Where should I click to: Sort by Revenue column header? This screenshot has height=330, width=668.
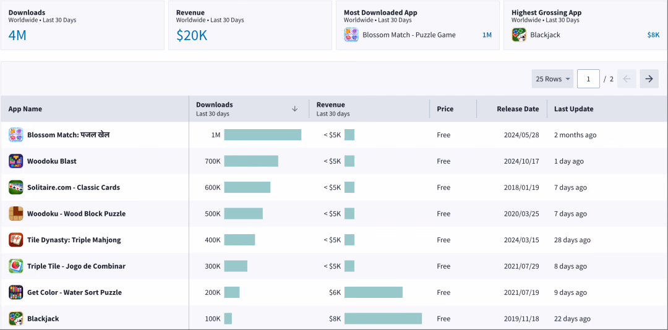click(x=330, y=105)
